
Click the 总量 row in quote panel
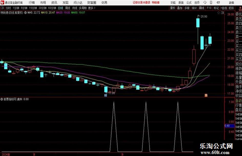[x=239, y=77]
